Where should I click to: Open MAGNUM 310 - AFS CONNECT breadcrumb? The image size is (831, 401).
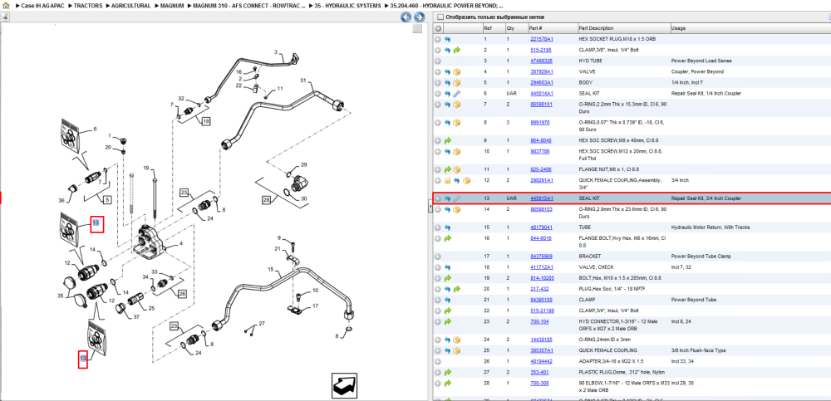click(x=249, y=5)
